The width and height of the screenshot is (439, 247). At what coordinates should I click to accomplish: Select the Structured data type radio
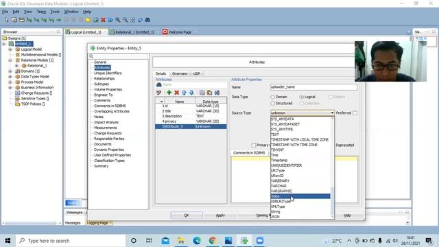click(273, 104)
